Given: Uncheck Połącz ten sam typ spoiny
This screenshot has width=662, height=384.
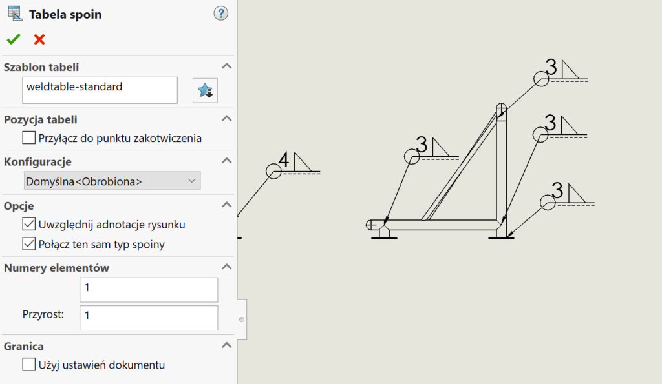Looking at the screenshot, I should 29,244.
